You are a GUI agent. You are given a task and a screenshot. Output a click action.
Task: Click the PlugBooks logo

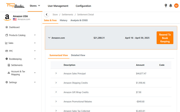tap(15, 5)
